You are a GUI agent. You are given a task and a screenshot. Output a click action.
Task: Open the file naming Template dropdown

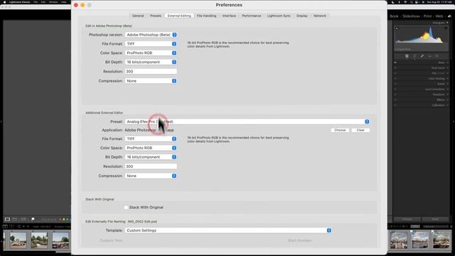pyautogui.click(x=228, y=230)
